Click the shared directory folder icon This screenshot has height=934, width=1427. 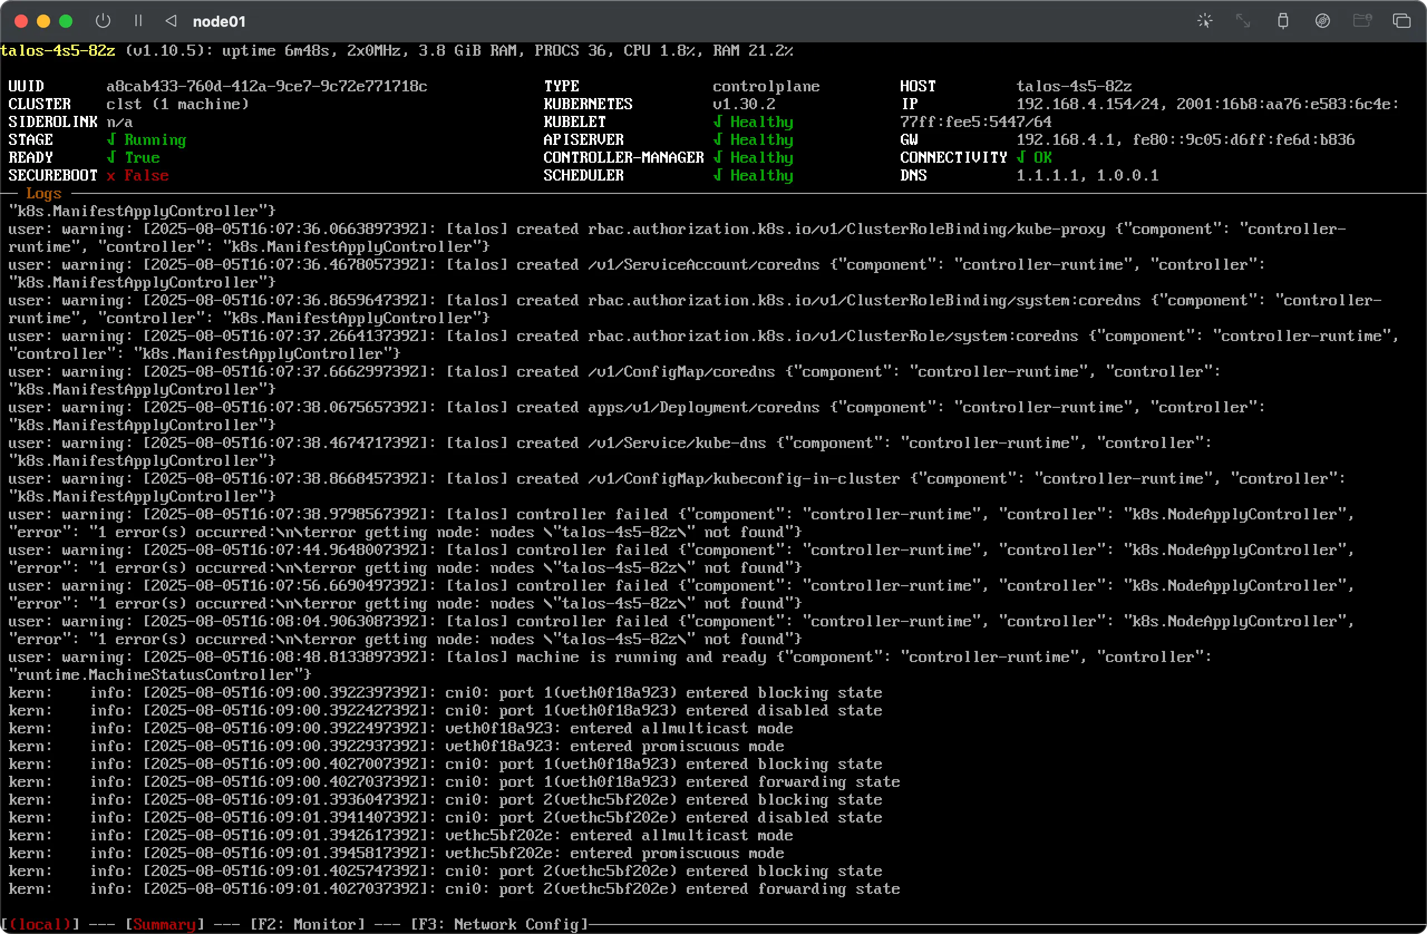[x=1362, y=21]
